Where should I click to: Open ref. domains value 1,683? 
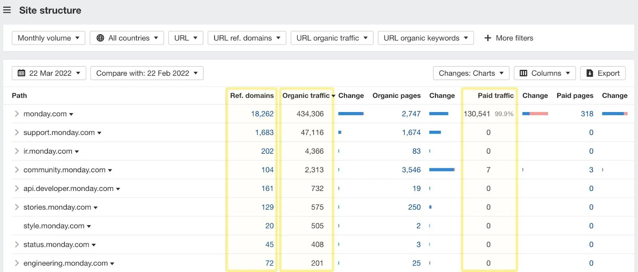pyautogui.click(x=264, y=132)
